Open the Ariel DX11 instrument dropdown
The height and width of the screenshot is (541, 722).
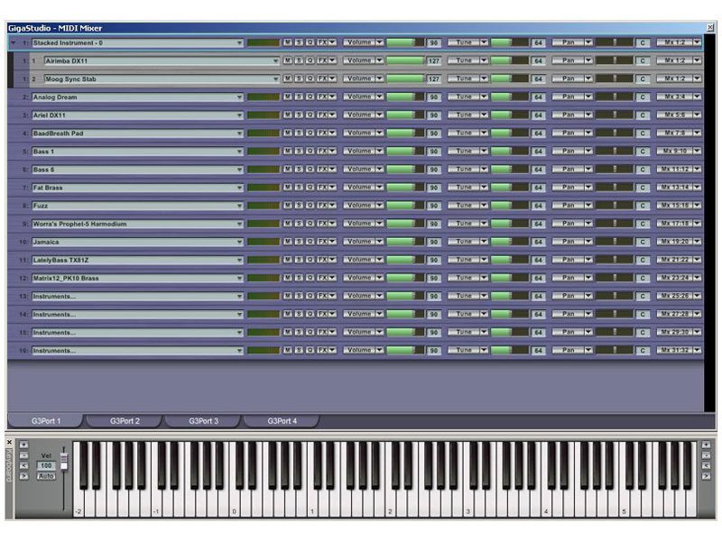coord(240,115)
